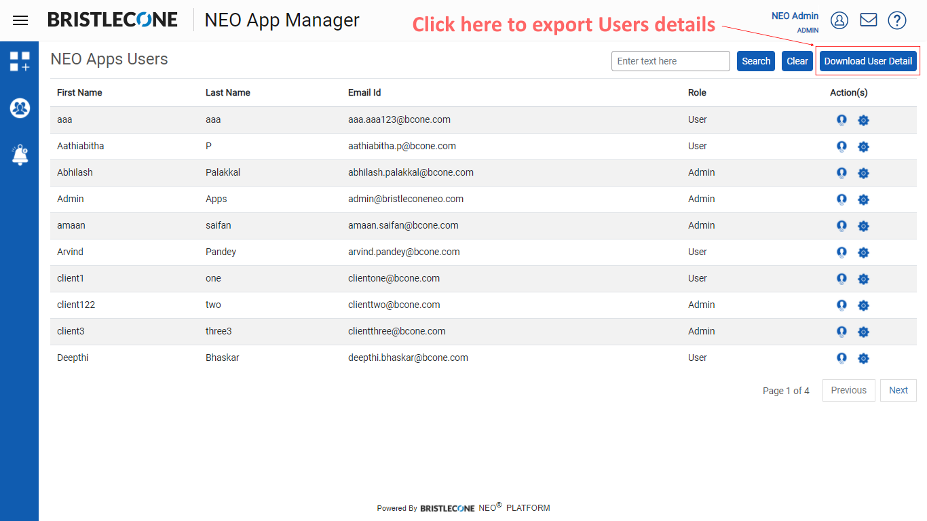The image size is (927, 521).
Task: Click last name Bhaskar
Action: click(223, 358)
